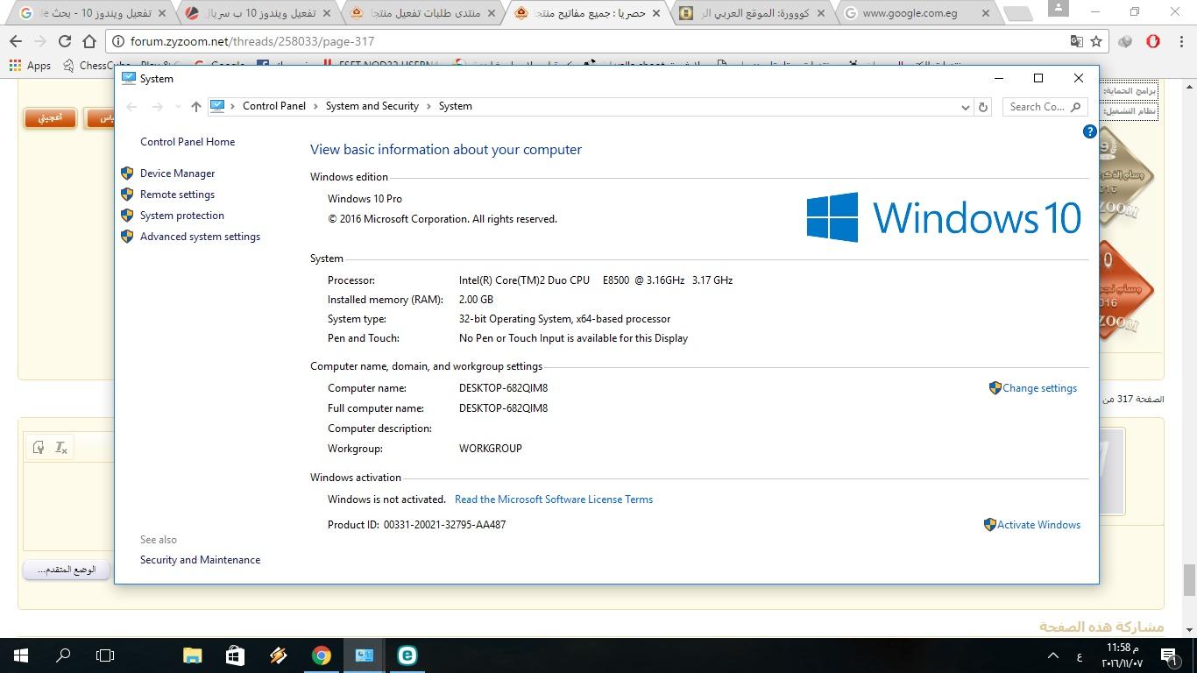The image size is (1197, 673).
Task: Show hidden system tray icons
Action: (1054, 655)
